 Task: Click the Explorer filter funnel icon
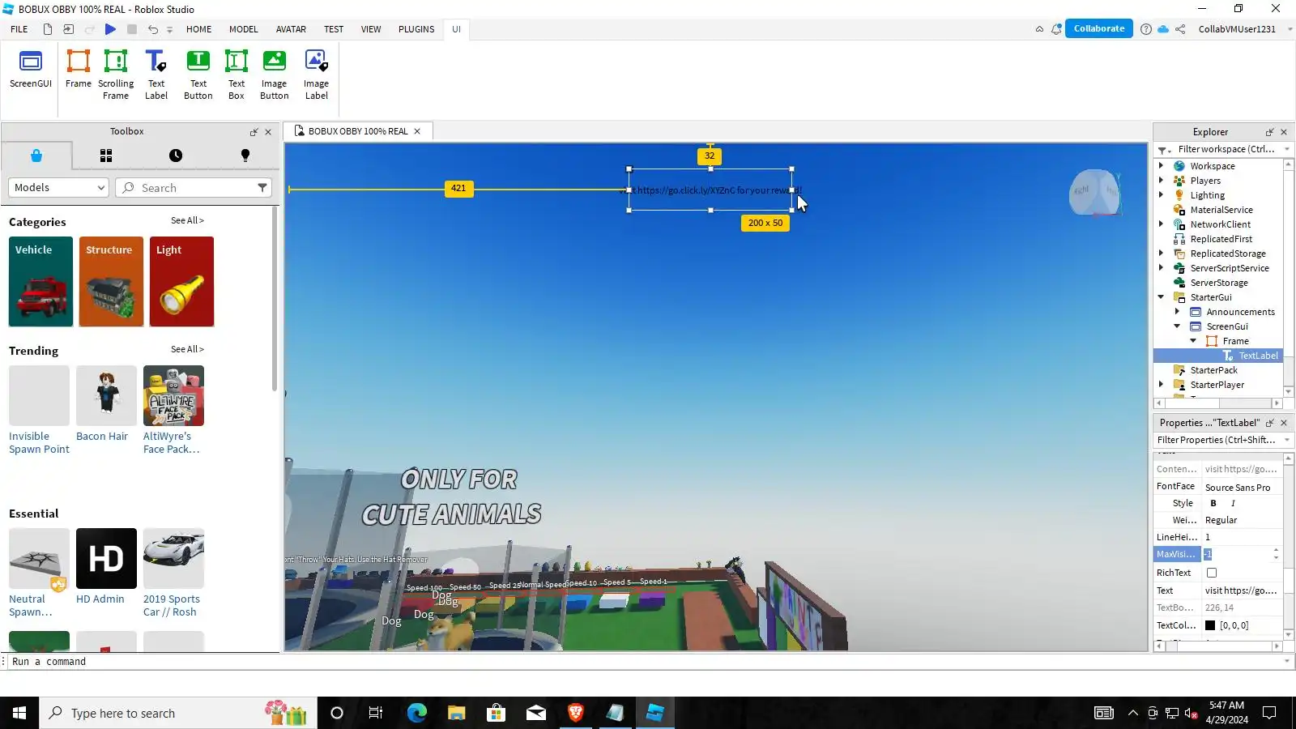(1163, 150)
